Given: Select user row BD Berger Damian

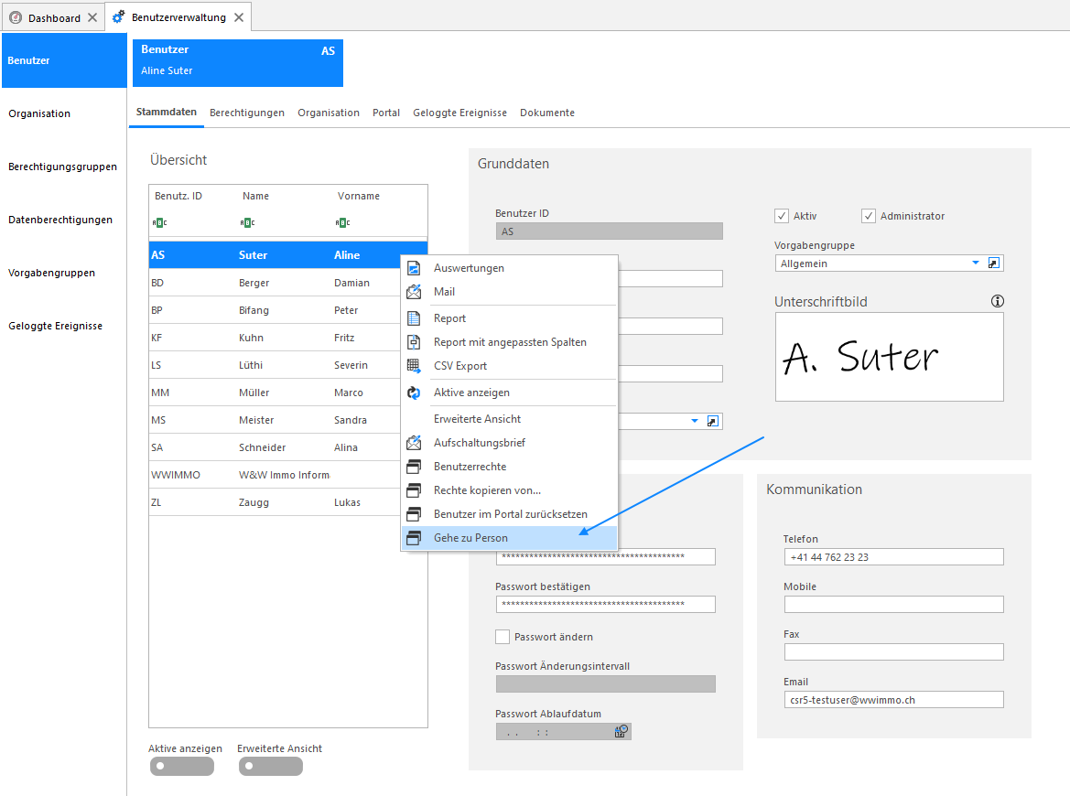Looking at the screenshot, I should [275, 283].
